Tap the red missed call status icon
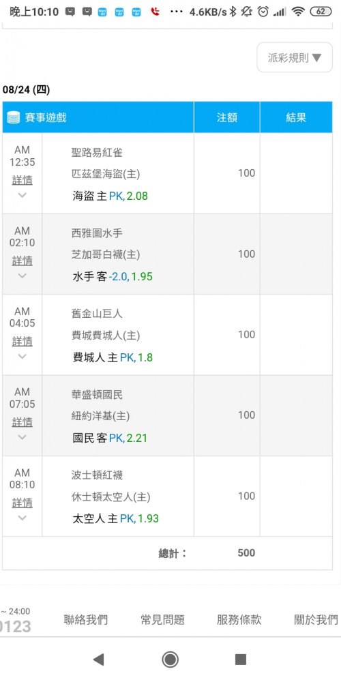Viewport: 341px width, 682px height. tap(155, 12)
